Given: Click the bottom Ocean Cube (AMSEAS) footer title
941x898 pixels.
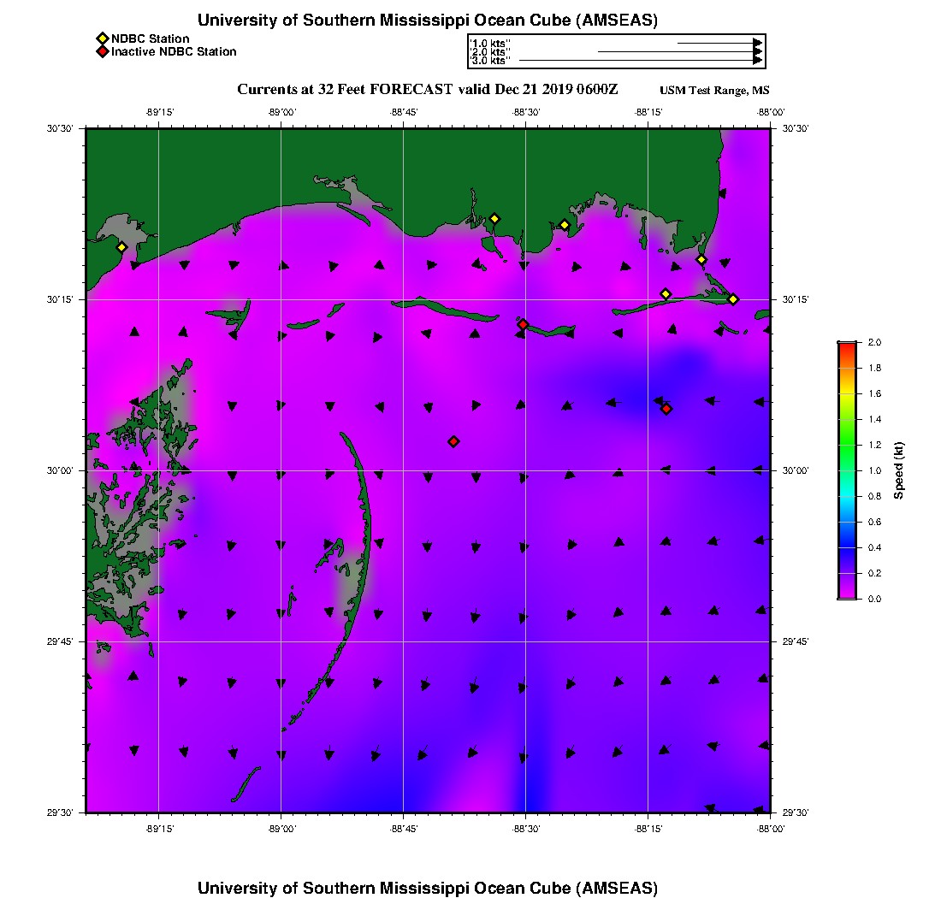Looking at the screenshot, I should click(428, 887).
